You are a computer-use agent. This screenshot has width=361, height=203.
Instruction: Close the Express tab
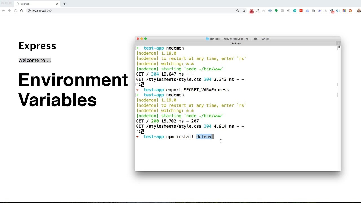57,4
